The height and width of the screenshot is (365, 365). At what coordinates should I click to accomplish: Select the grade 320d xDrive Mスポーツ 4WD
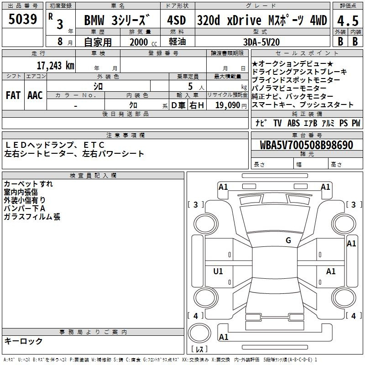click(x=261, y=21)
